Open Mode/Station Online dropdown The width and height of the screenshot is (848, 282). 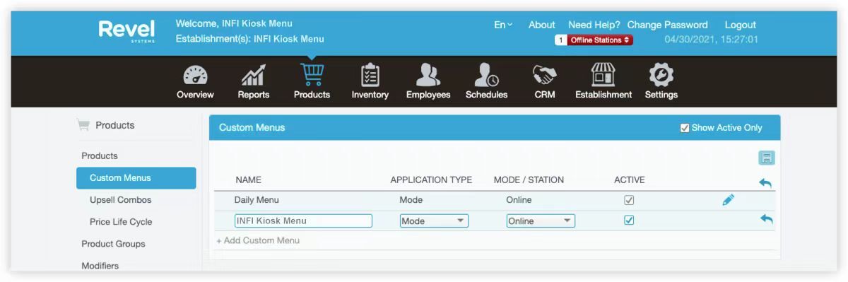(x=541, y=221)
